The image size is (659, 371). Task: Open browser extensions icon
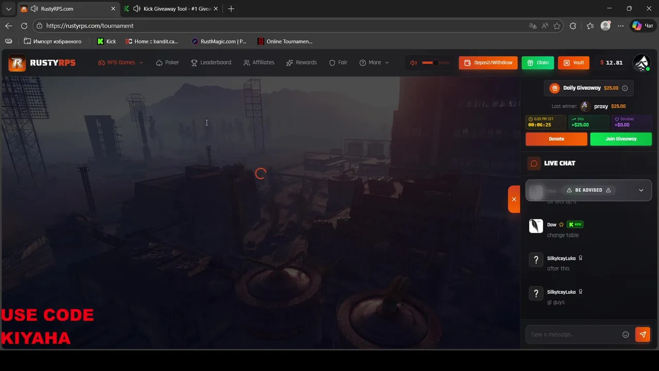[573, 26]
